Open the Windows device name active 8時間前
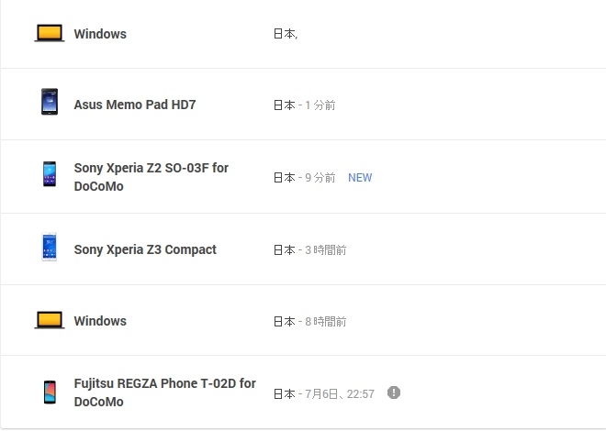 pyautogui.click(x=100, y=321)
